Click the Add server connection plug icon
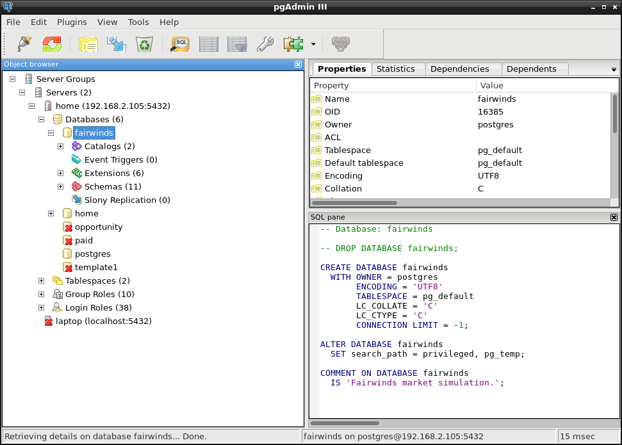 coord(24,44)
